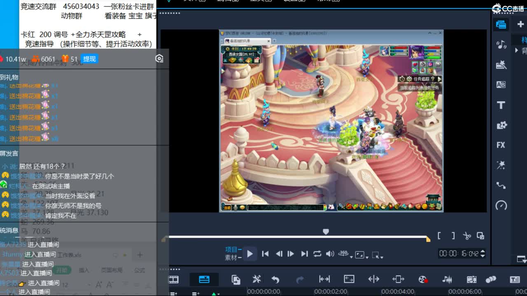Open the speedometer panel in sidebar
Screen dimensions: 527x296
click(x=501, y=206)
